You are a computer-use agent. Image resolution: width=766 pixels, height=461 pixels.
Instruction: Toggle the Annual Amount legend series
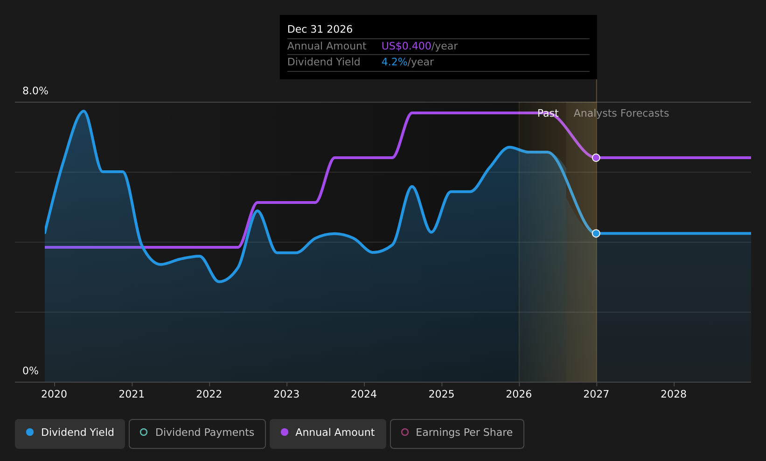327,433
